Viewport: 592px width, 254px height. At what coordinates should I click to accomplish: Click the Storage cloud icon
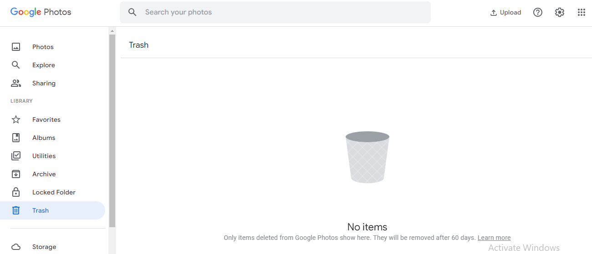coord(16,247)
